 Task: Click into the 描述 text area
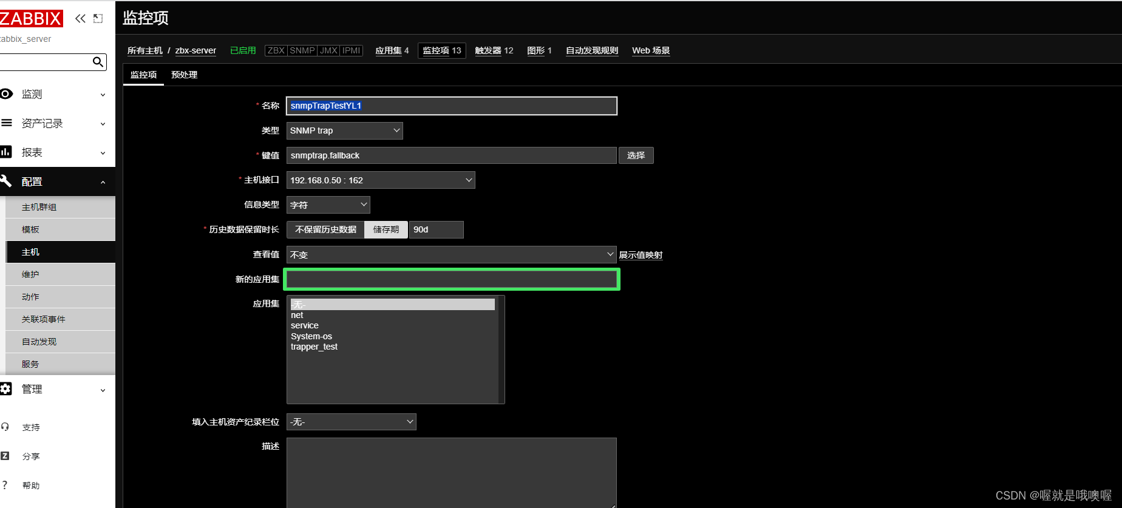coord(452,473)
